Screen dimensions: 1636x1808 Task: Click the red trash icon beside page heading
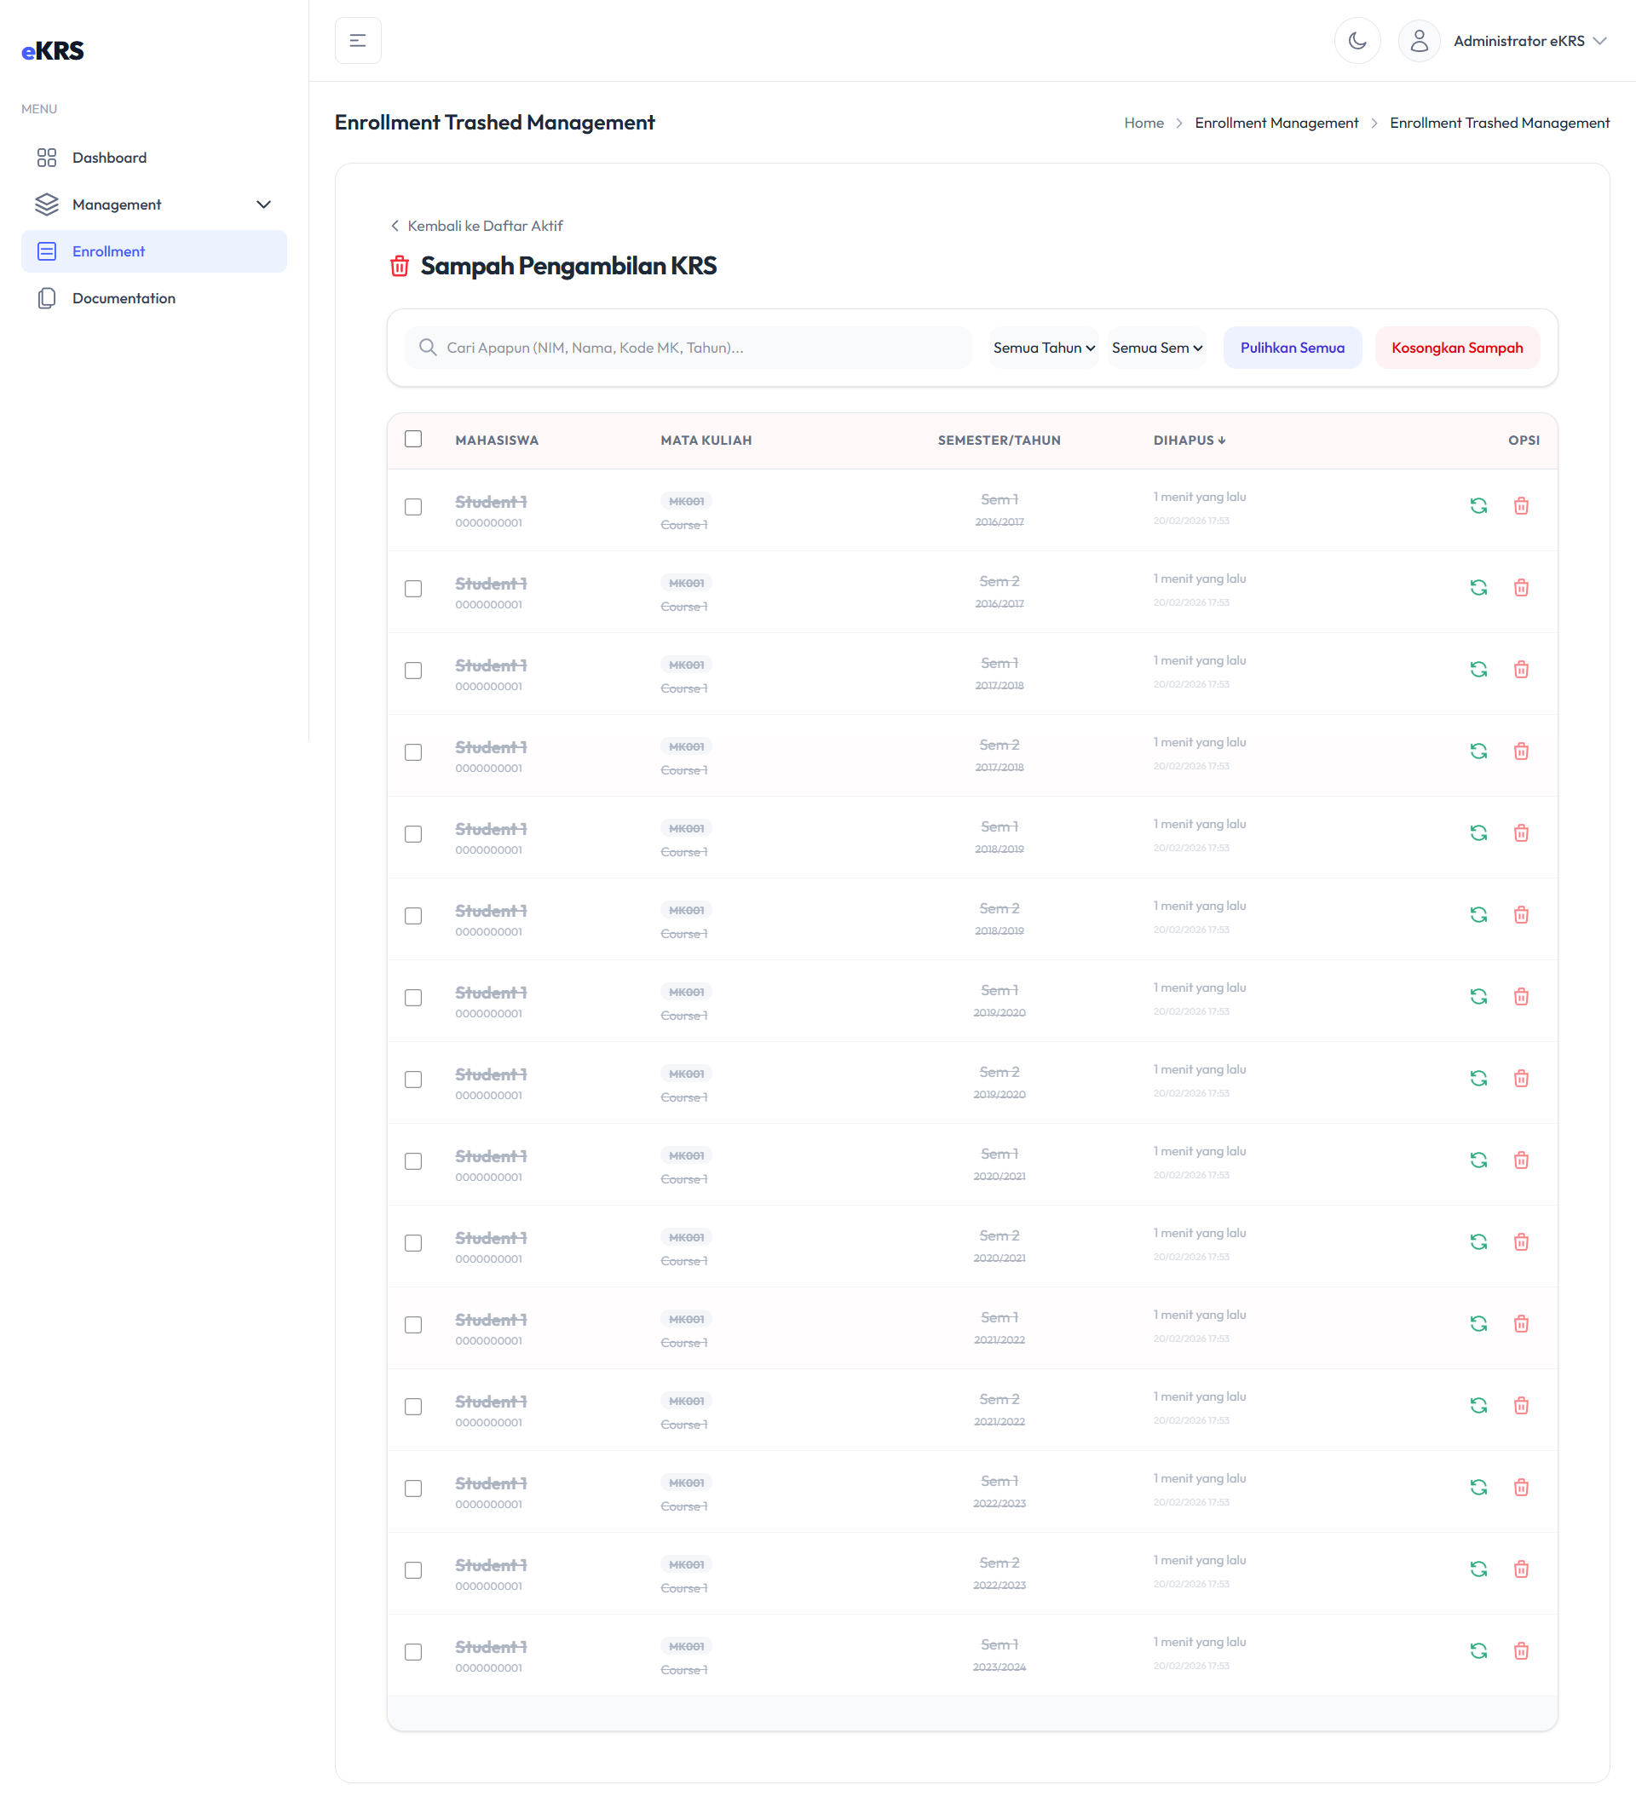(x=400, y=267)
